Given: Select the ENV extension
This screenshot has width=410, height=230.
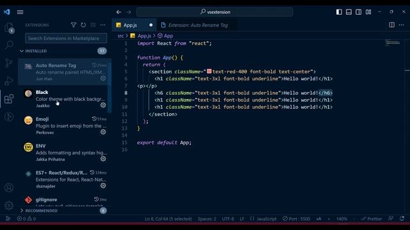Looking at the screenshot, I should pos(64,152).
